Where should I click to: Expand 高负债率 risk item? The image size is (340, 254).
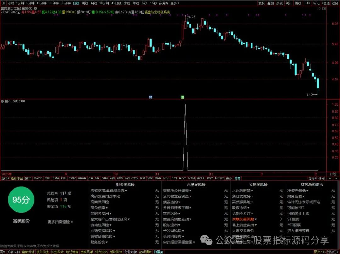pyautogui.click(x=99, y=208)
